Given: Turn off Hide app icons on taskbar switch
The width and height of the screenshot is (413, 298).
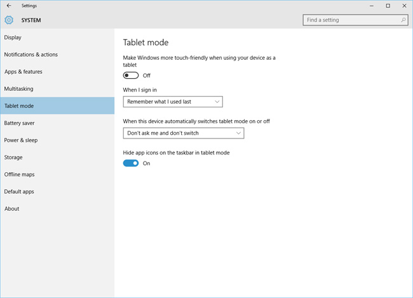Looking at the screenshot, I should point(131,163).
